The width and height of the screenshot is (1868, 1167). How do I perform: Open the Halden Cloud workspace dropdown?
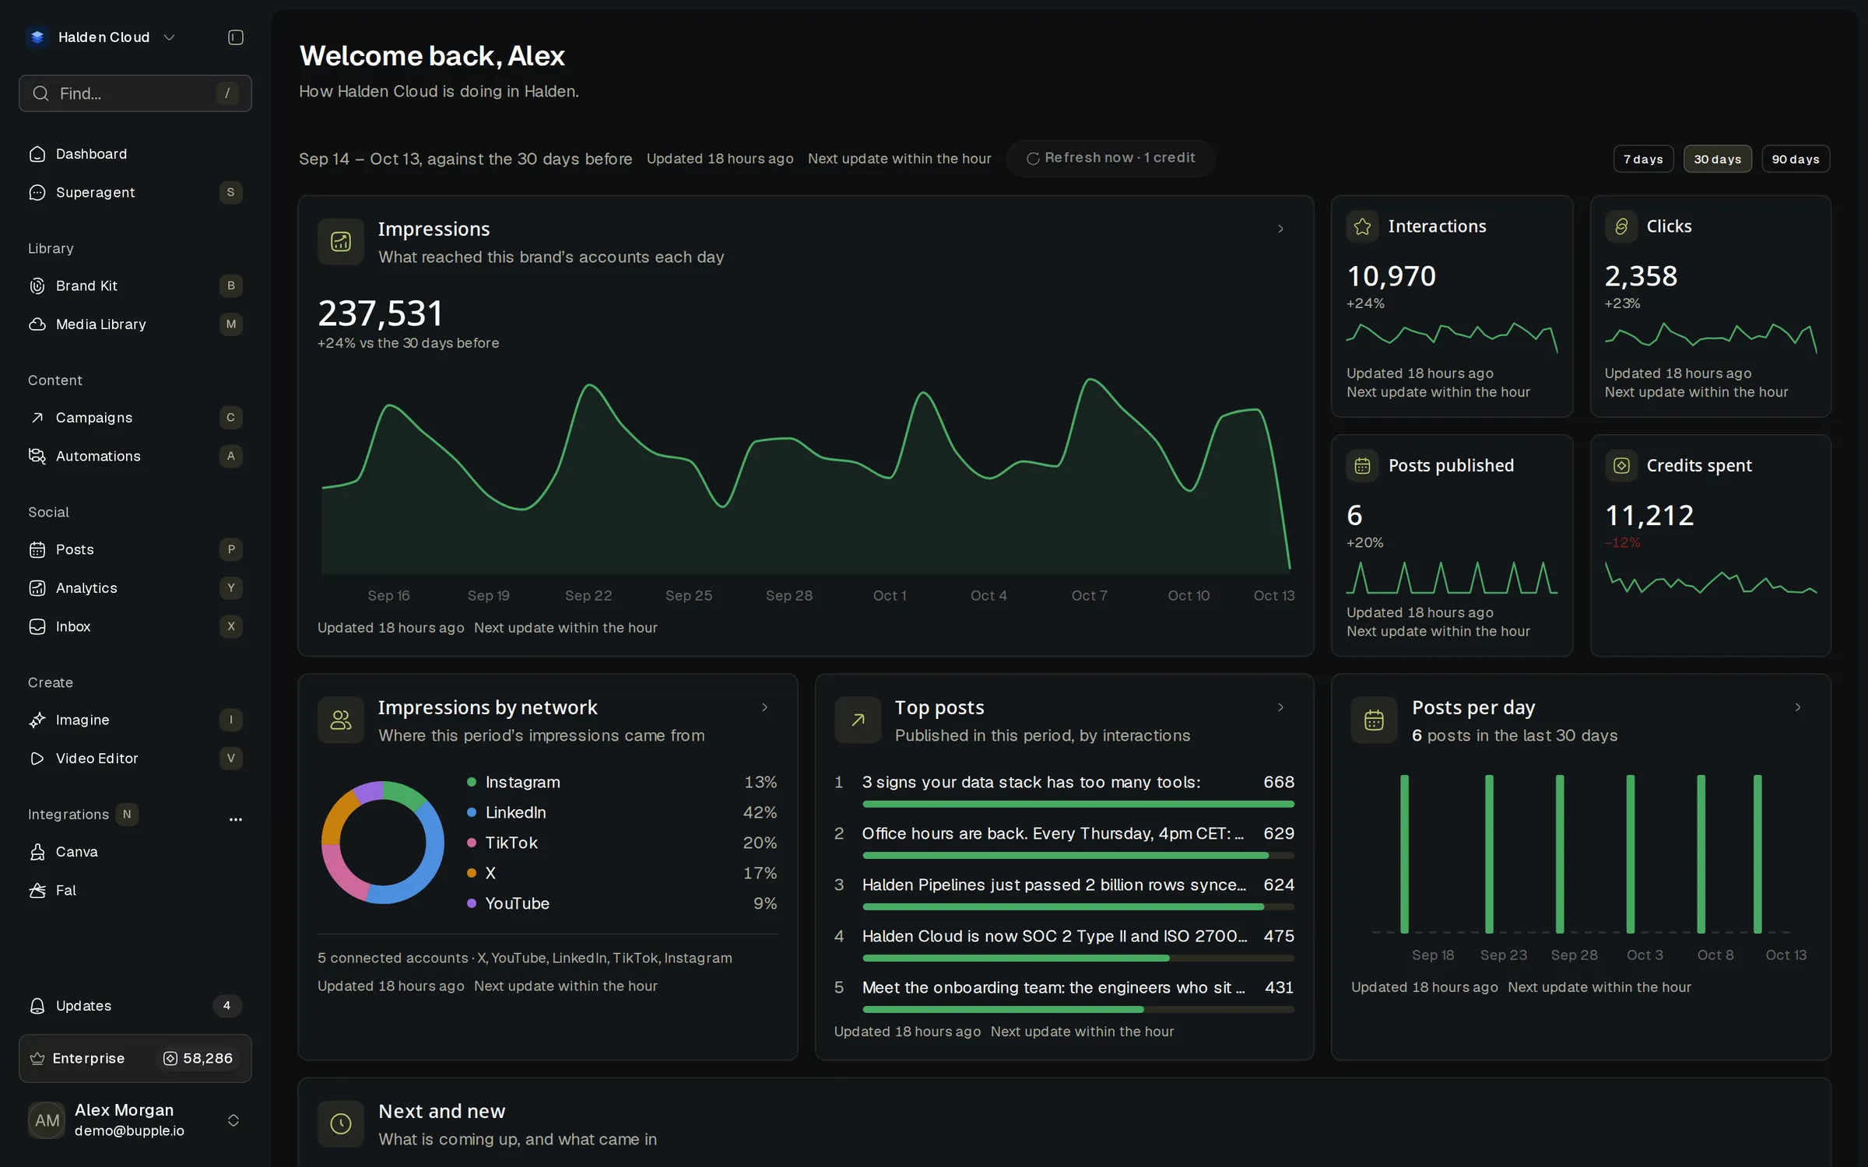pyautogui.click(x=169, y=37)
